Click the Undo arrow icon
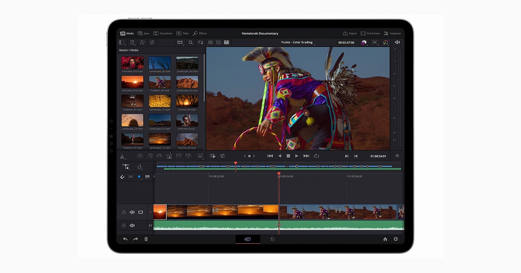 click(x=125, y=239)
